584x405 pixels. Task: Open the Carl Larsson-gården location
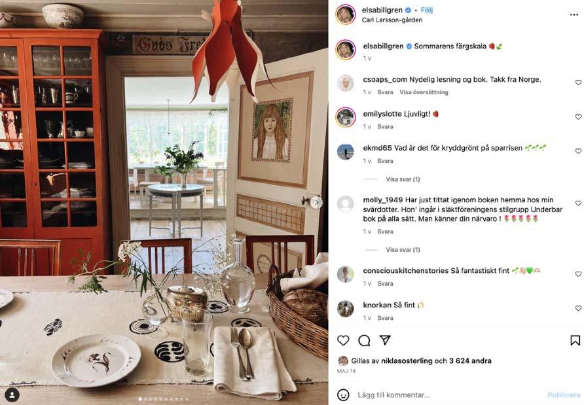(x=392, y=20)
